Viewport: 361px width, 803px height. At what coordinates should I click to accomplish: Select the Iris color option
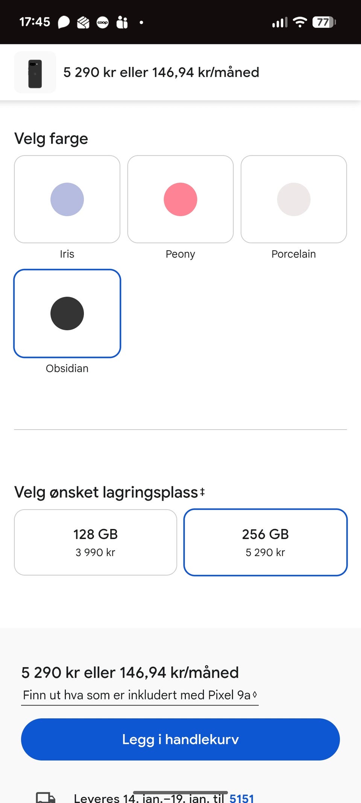[67, 200]
